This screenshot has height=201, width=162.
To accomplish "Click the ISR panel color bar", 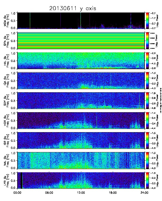I will pyautogui.click(x=147, y=140).
